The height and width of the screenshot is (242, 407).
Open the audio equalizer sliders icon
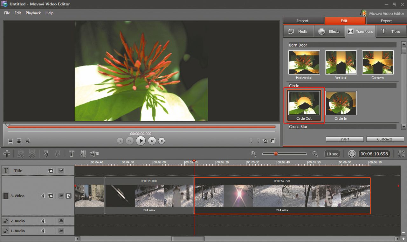(83, 154)
